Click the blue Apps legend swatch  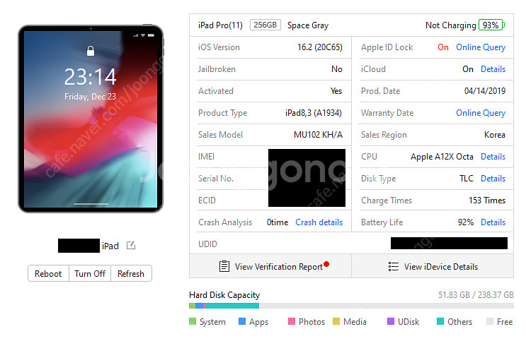242,321
